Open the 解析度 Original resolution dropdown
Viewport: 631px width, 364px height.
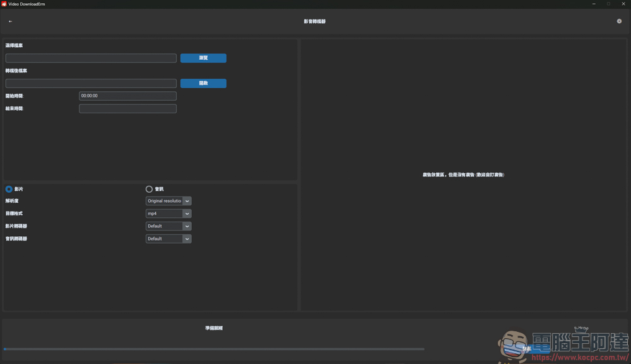(168, 201)
